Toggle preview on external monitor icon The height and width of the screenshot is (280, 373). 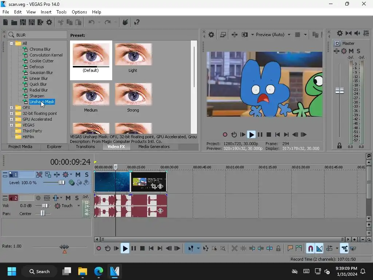223,35
